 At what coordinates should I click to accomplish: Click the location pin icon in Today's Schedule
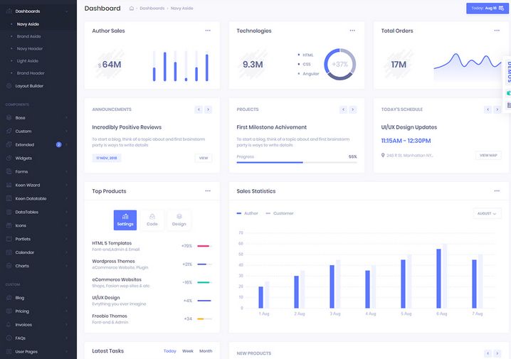click(x=383, y=155)
